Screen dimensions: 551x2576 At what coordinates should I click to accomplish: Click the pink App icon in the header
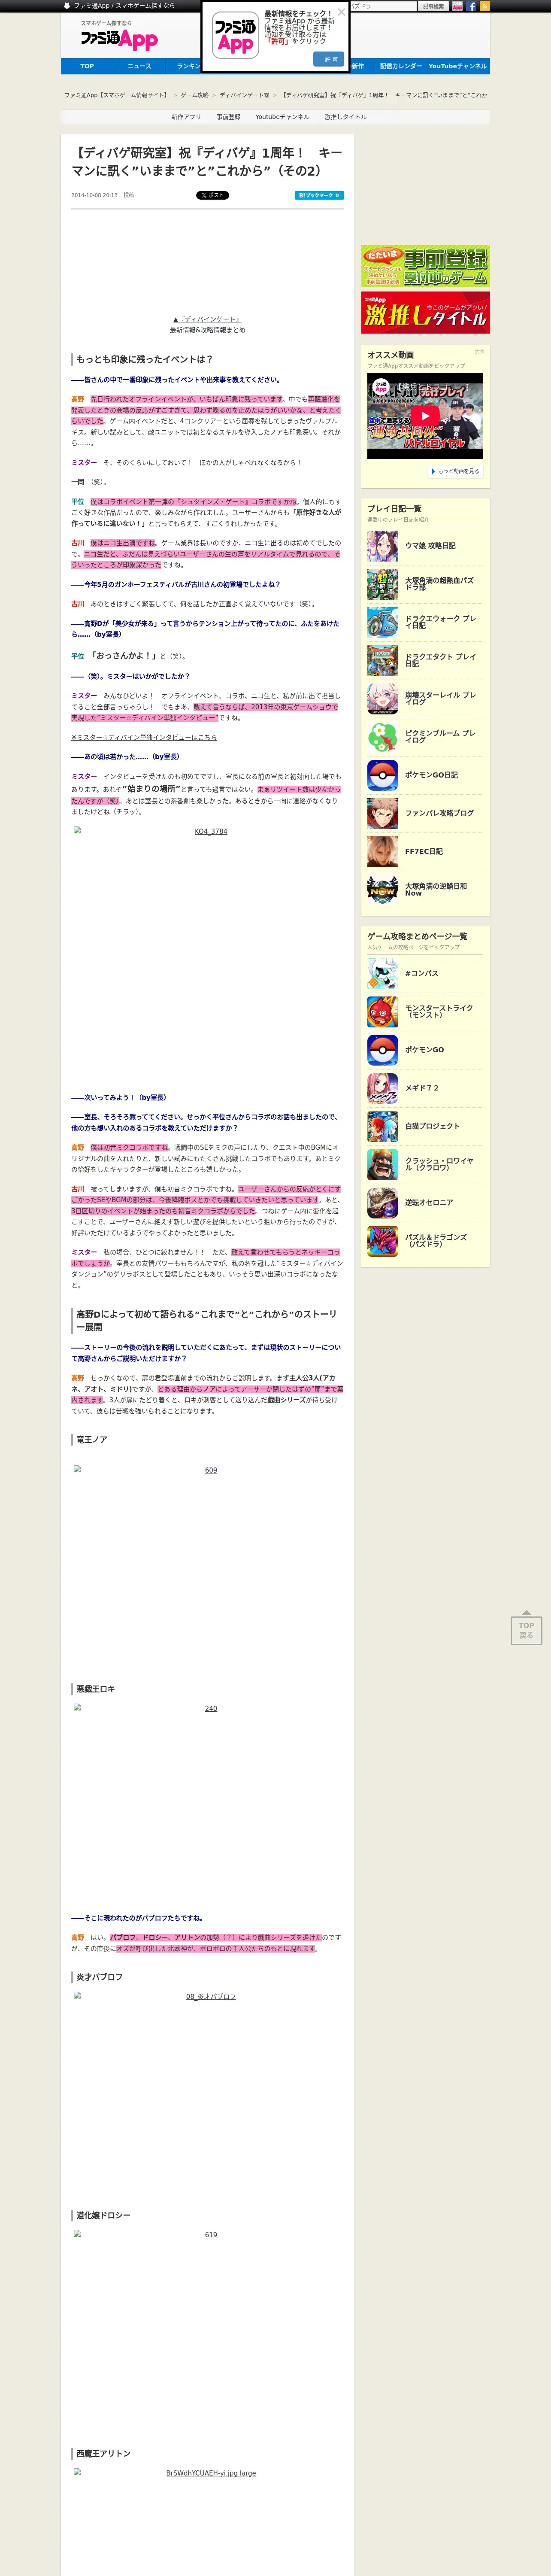coord(457,6)
